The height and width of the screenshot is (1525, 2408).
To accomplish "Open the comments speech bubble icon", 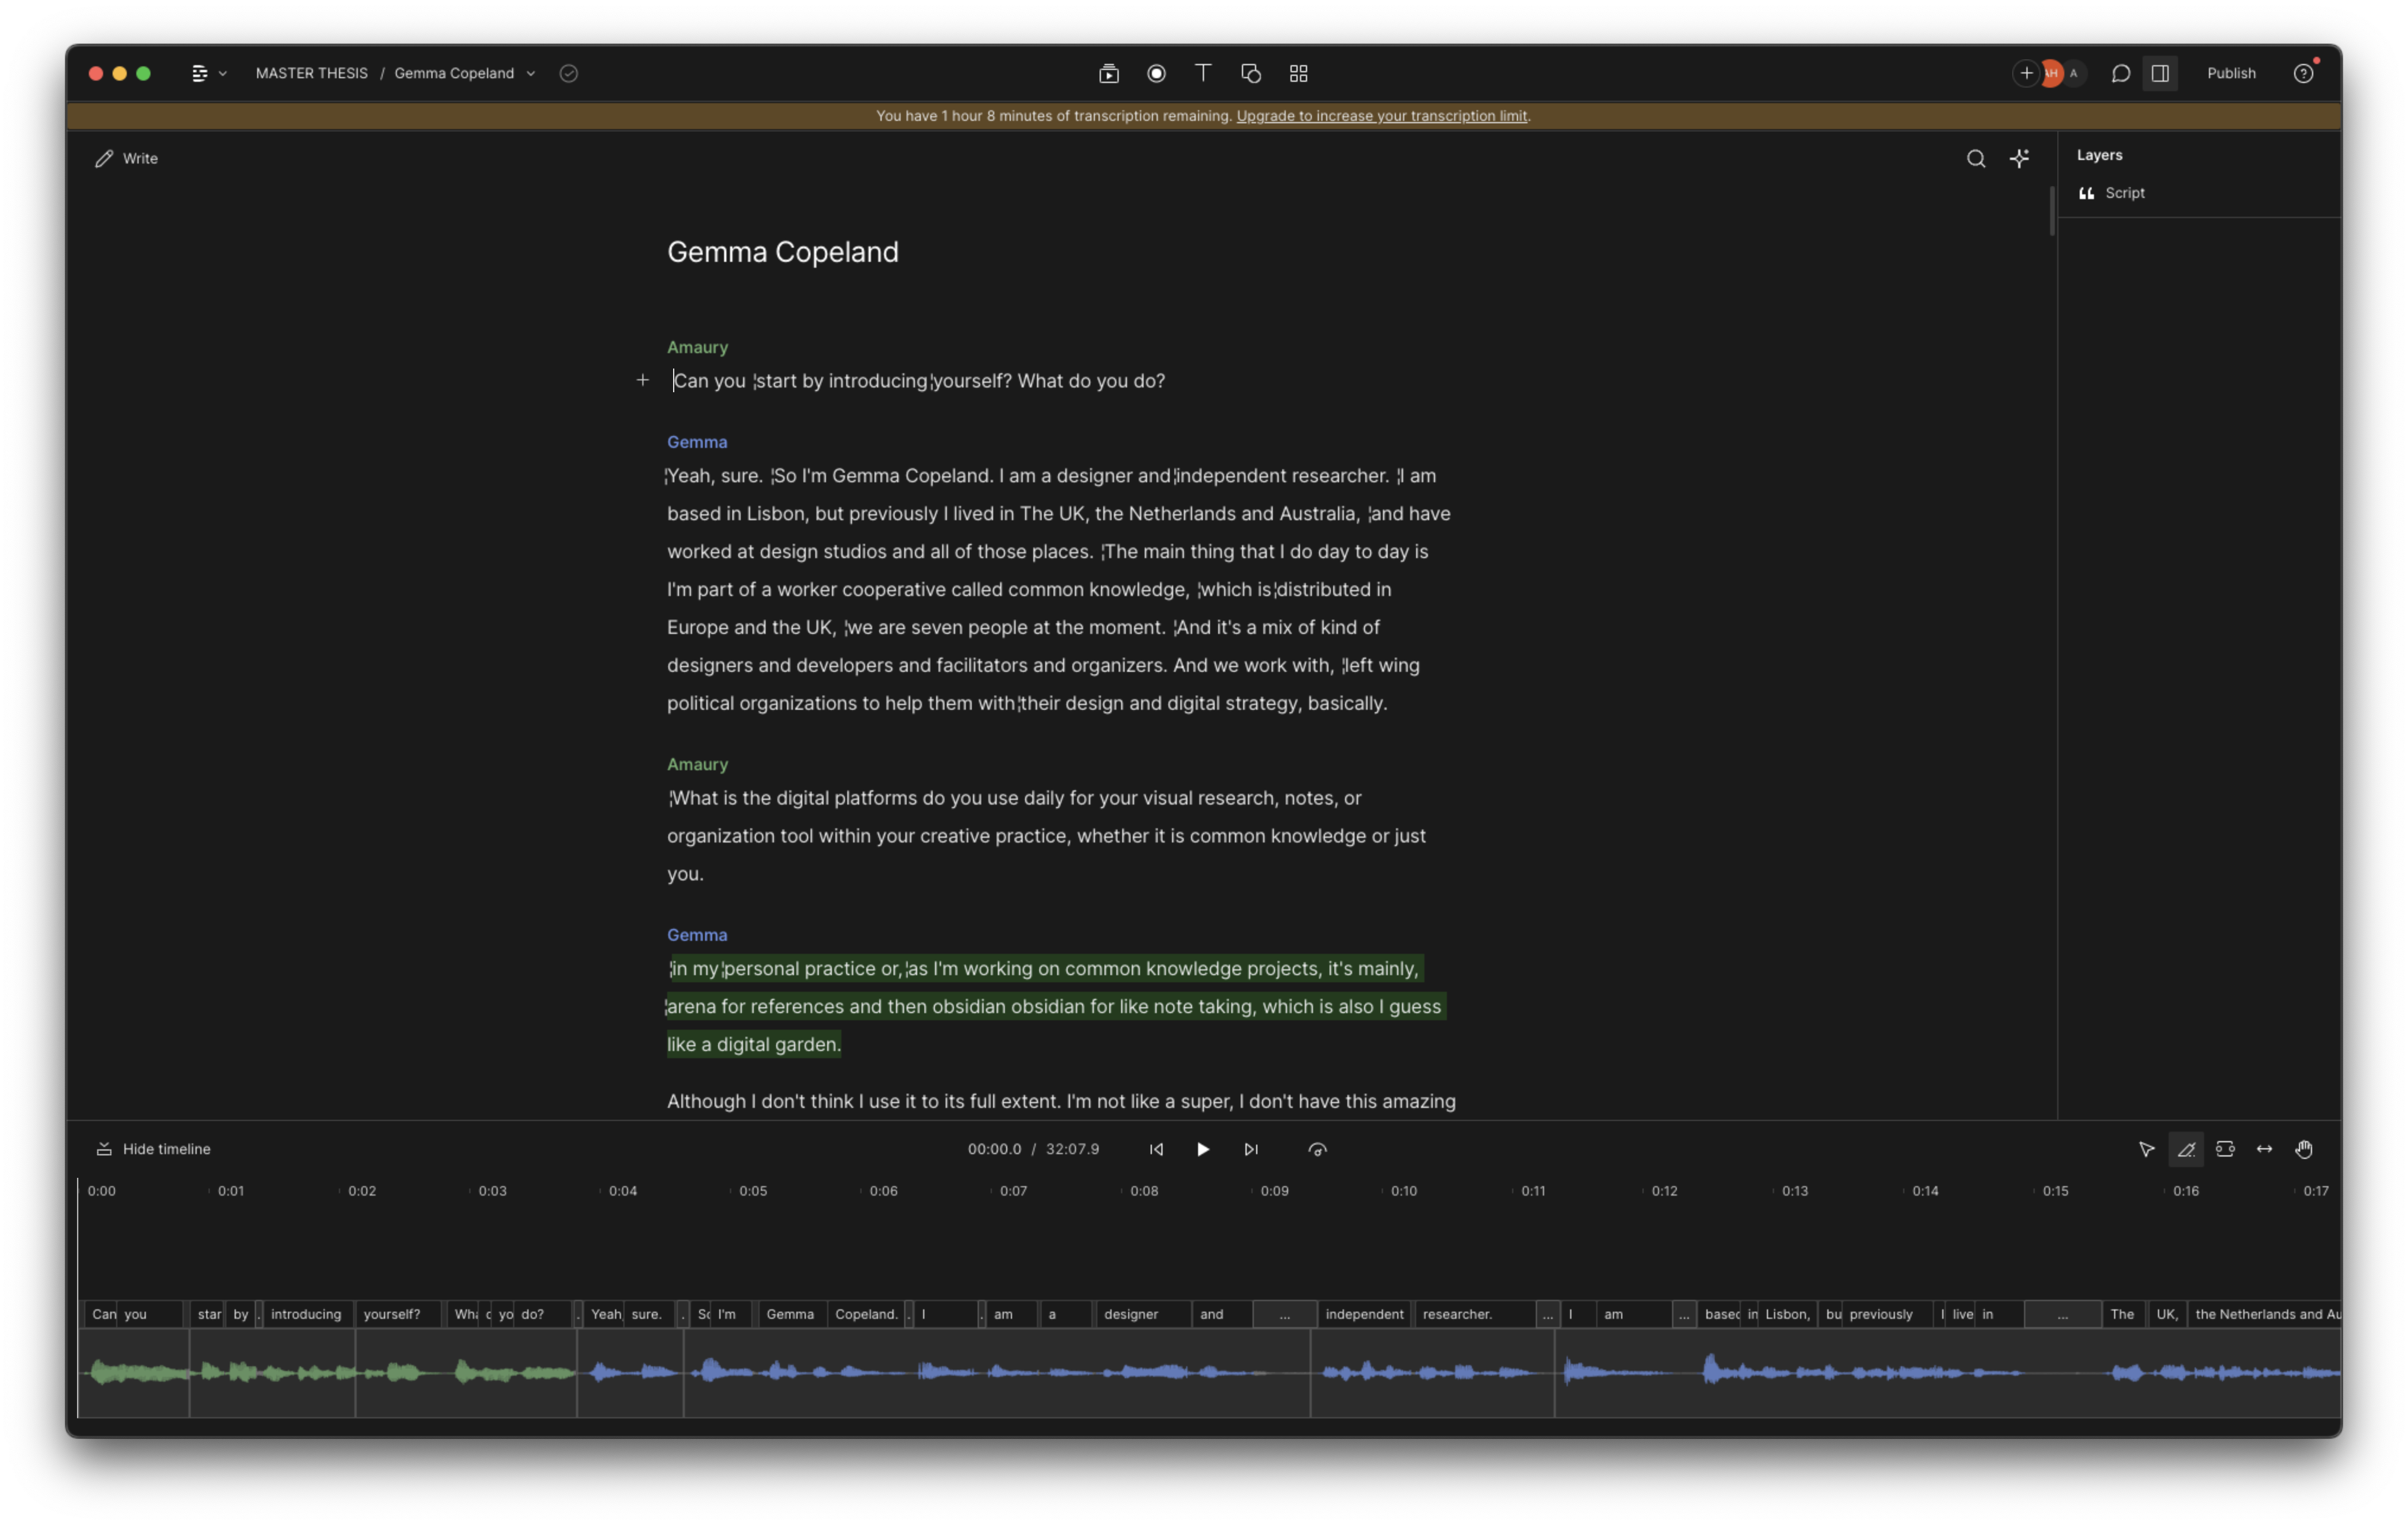I will (2120, 73).
